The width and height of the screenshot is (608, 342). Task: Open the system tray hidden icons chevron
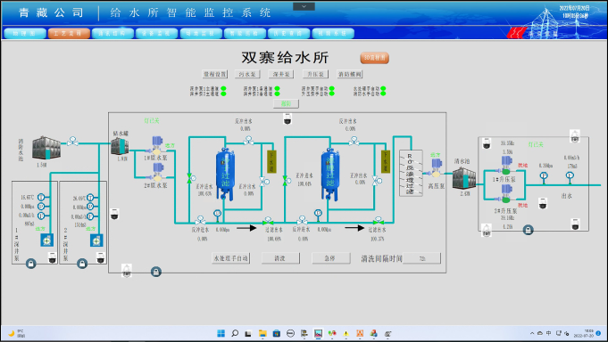[532, 333]
